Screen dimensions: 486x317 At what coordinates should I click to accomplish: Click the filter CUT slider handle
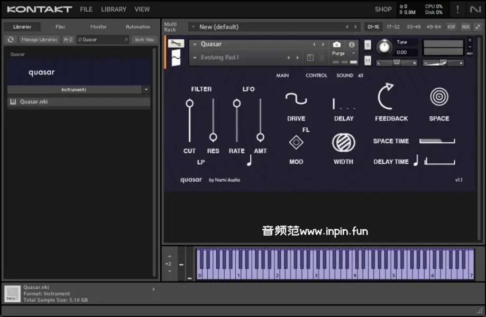pyautogui.click(x=189, y=104)
